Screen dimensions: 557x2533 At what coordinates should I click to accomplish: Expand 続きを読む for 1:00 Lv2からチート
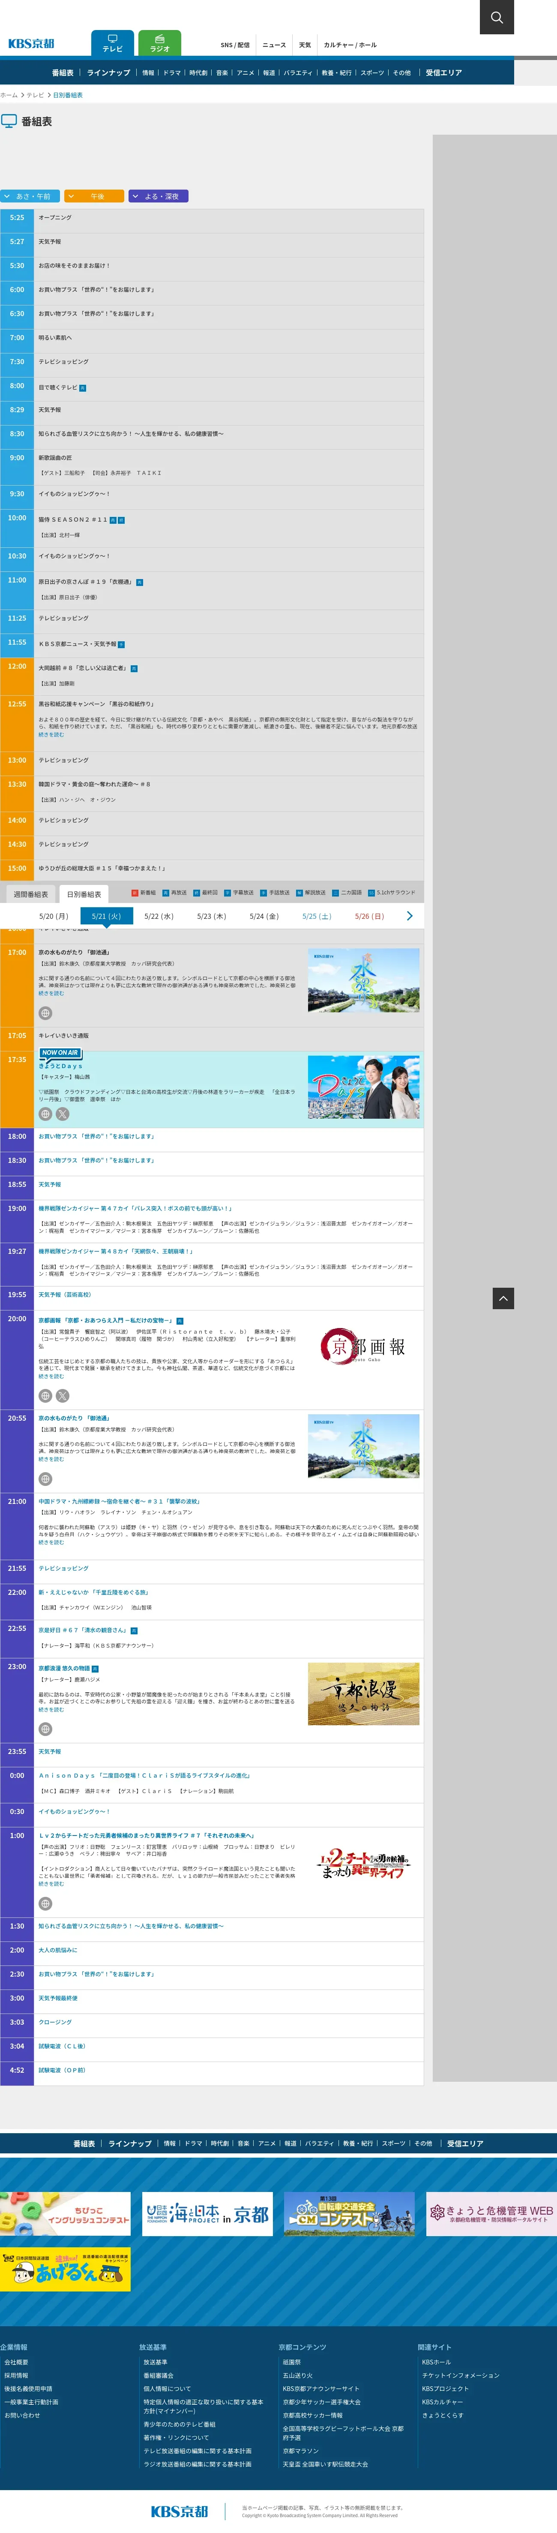(51, 1884)
